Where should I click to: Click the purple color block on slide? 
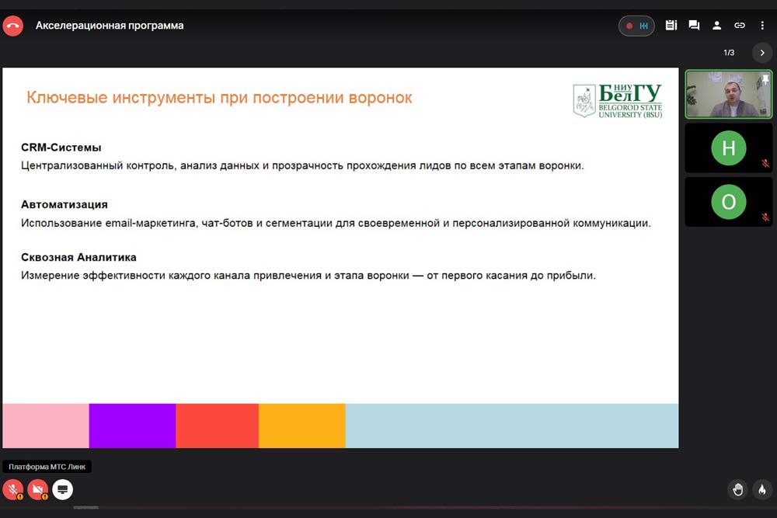[132, 426]
